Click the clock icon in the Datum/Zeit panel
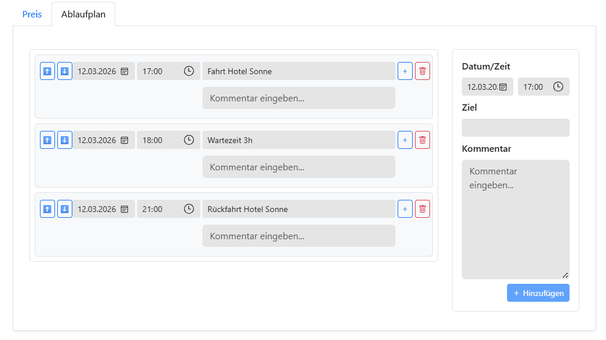 pos(557,86)
